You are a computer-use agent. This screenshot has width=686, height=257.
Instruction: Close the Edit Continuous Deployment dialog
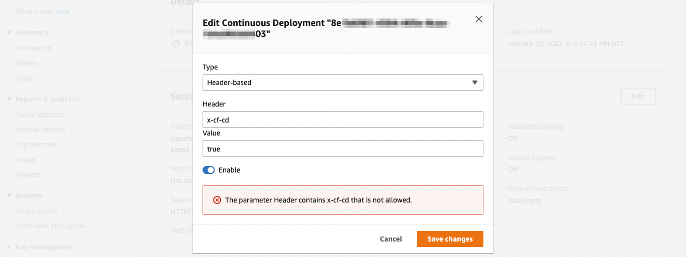pos(479,19)
